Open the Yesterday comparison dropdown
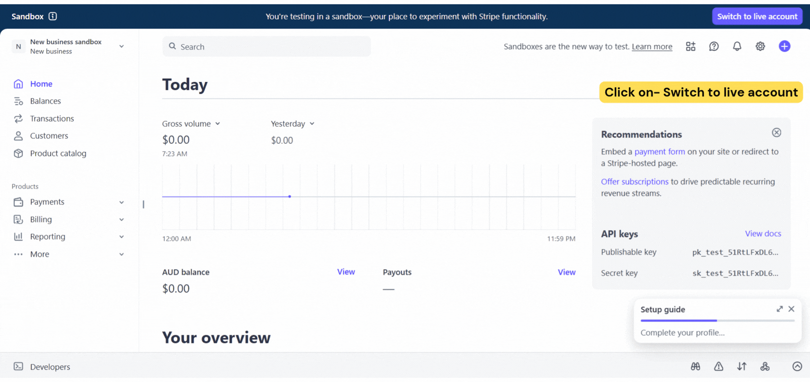This screenshot has height=382, width=810. (292, 124)
